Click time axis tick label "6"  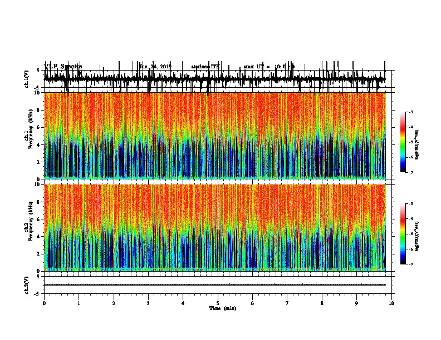pos(253,303)
